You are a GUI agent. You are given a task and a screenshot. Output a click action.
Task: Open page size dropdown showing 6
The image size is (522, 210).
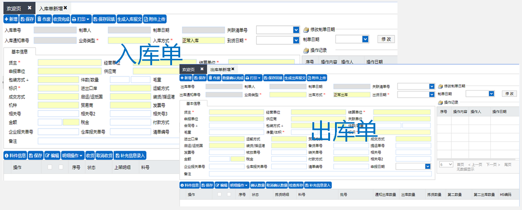click(x=446, y=164)
